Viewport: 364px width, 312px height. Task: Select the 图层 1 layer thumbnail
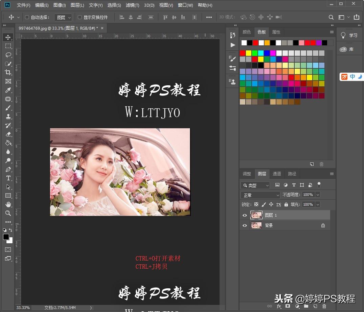(256, 215)
